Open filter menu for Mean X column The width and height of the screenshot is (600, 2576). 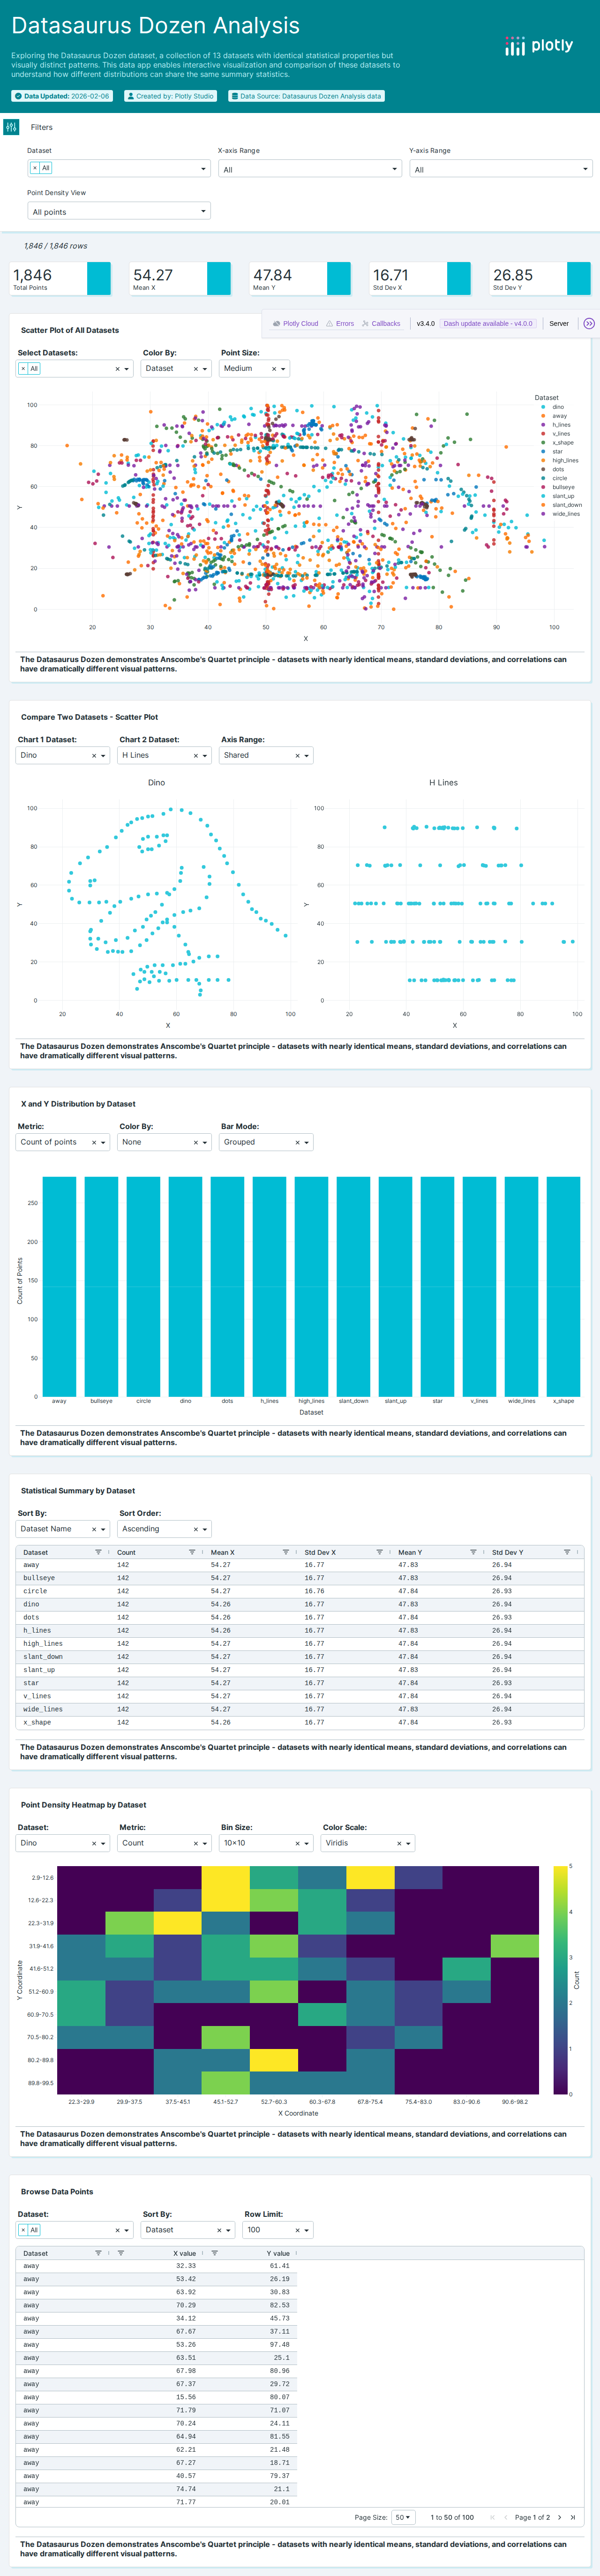coord(285,1552)
